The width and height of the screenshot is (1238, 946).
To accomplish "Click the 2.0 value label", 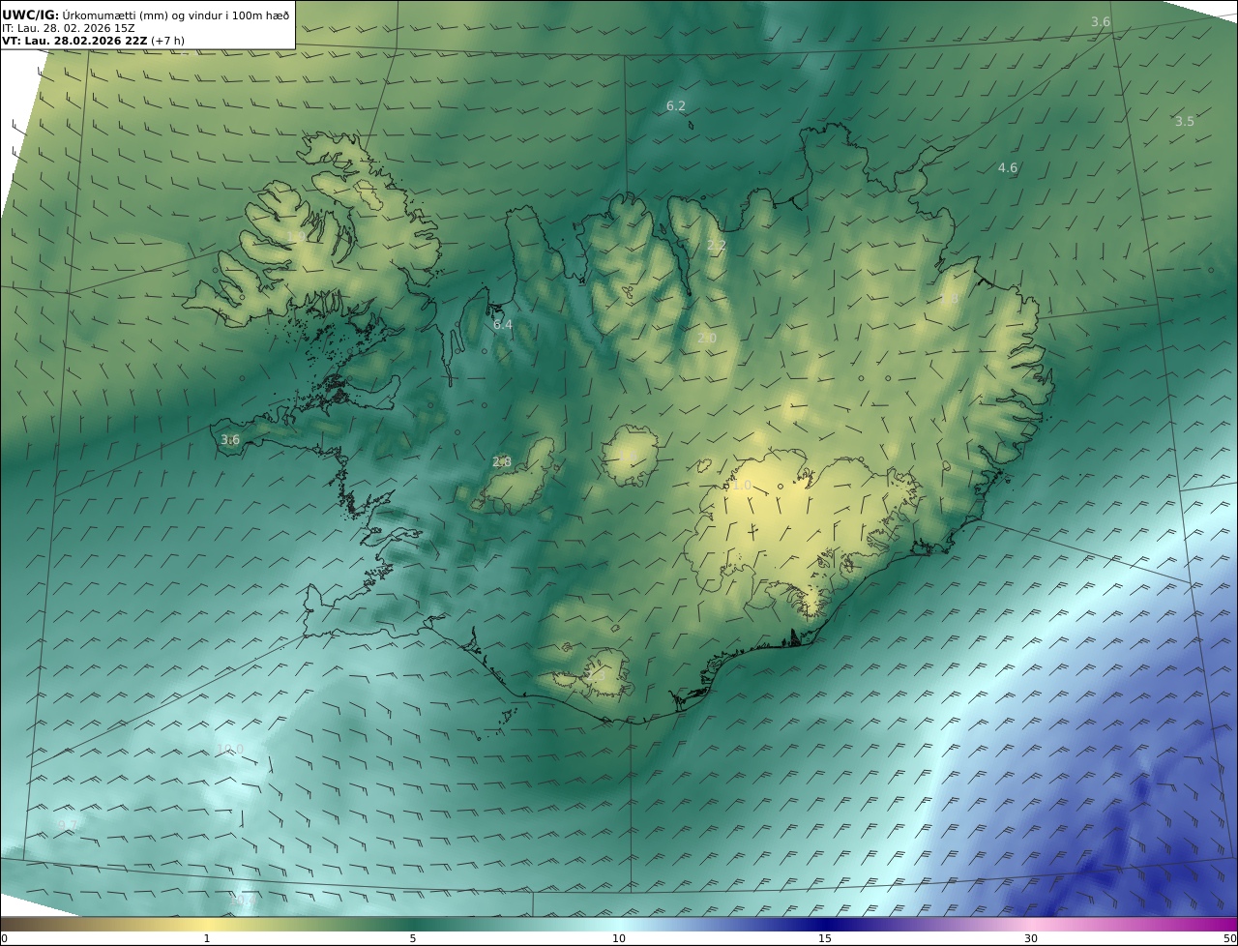I will (x=707, y=338).
